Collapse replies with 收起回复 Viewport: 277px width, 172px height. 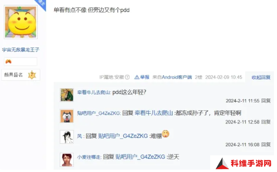point(261,77)
